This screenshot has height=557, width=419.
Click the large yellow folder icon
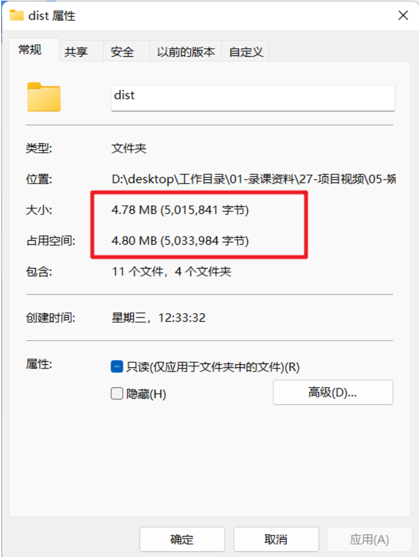tap(44, 97)
